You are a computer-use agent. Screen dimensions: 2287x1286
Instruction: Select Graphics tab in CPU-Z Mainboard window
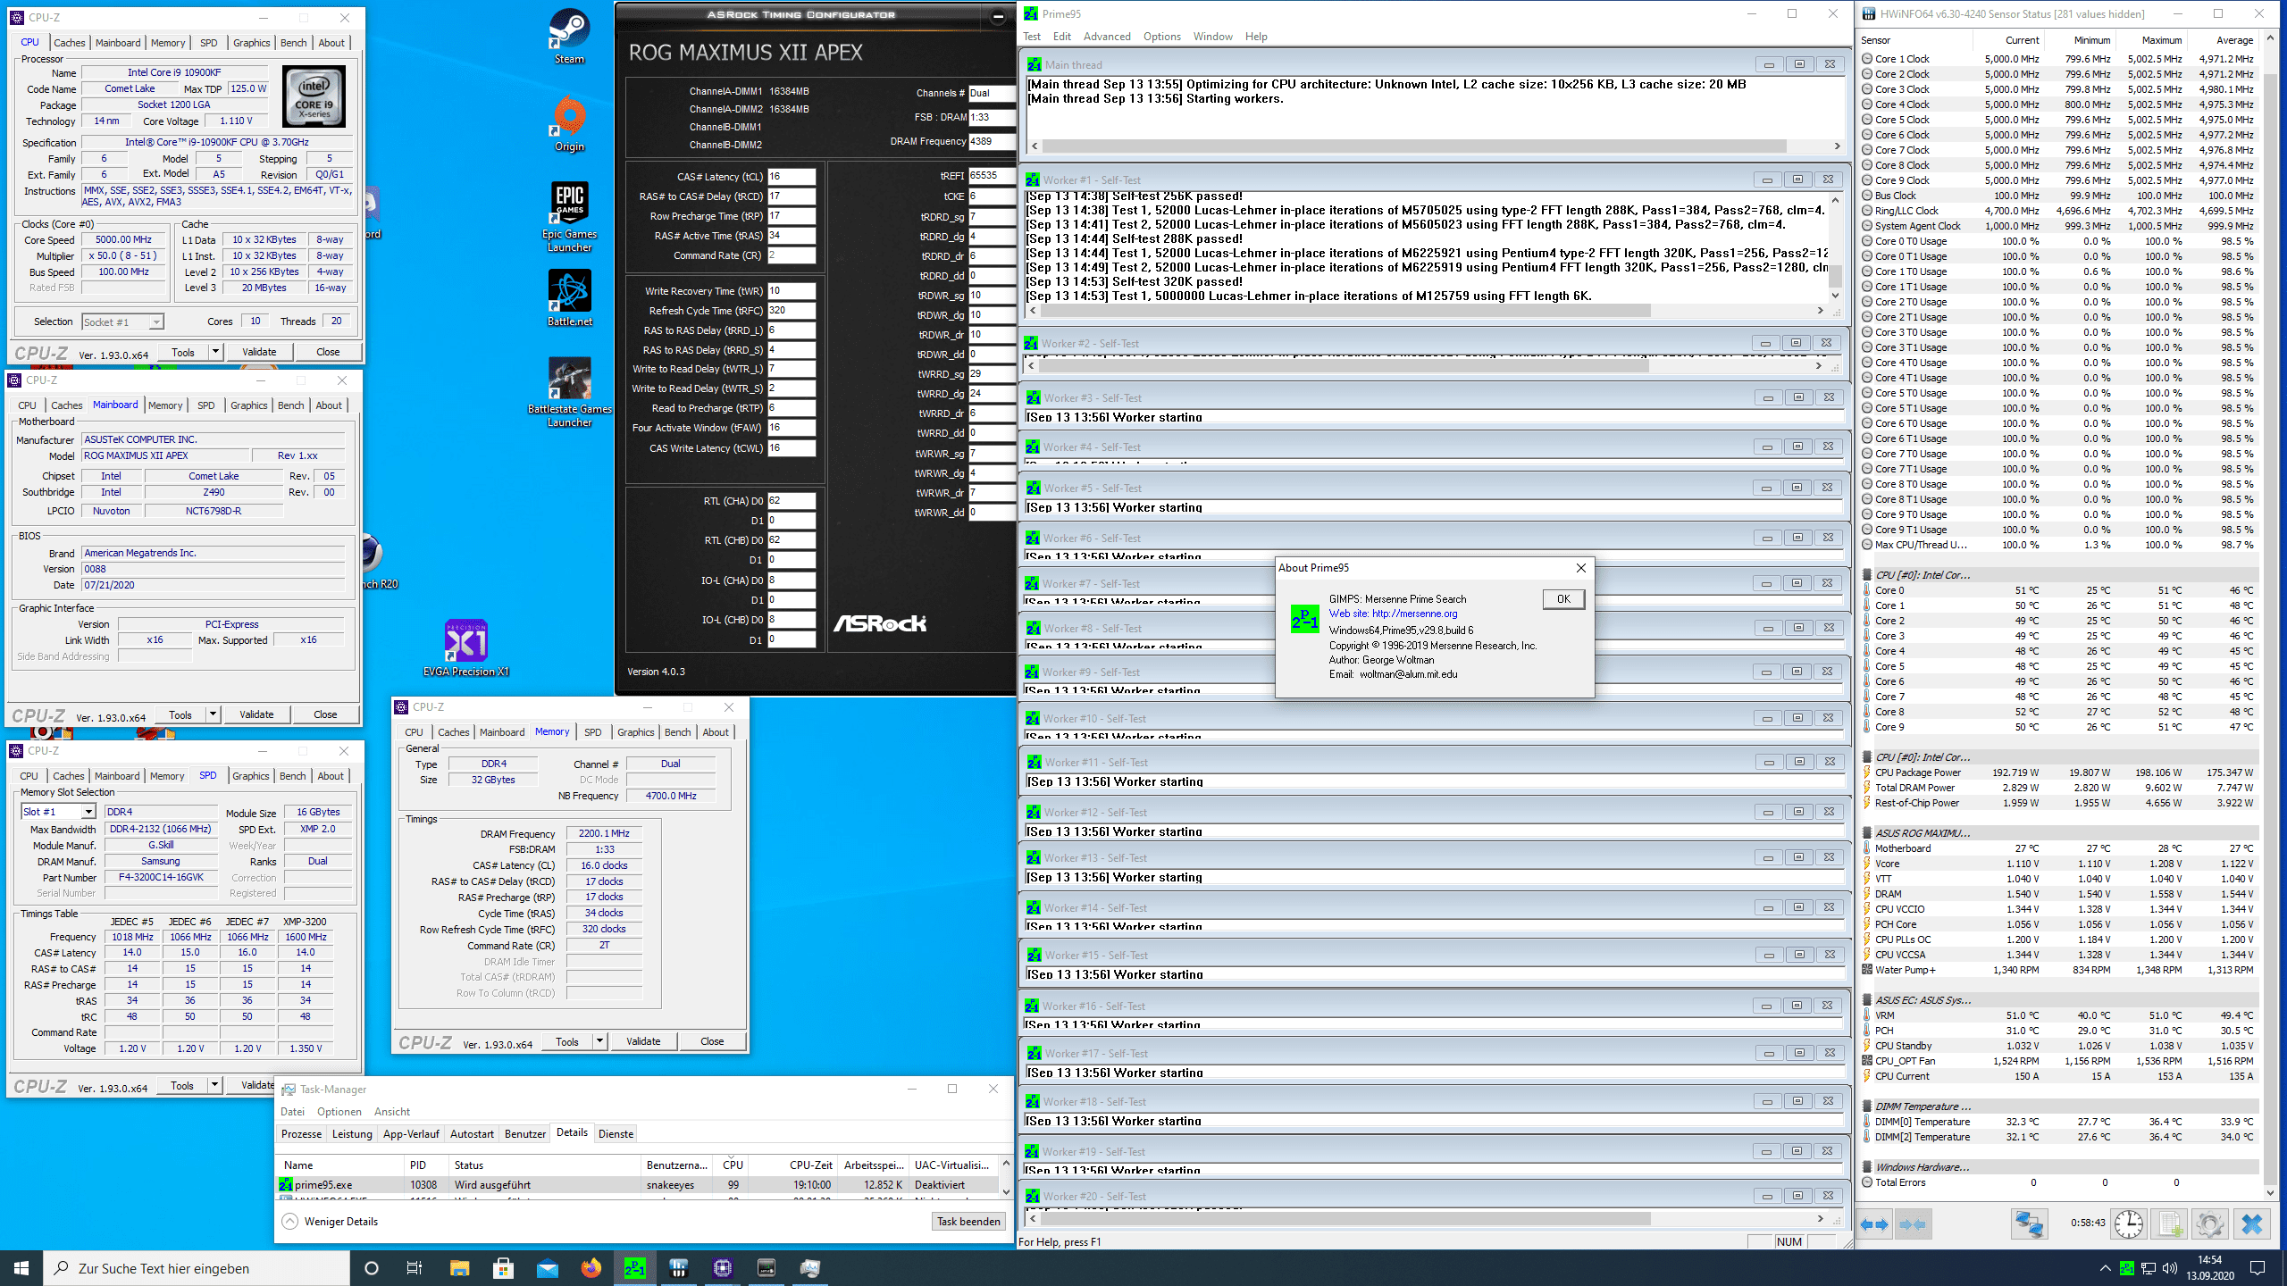(x=248, y=405)
